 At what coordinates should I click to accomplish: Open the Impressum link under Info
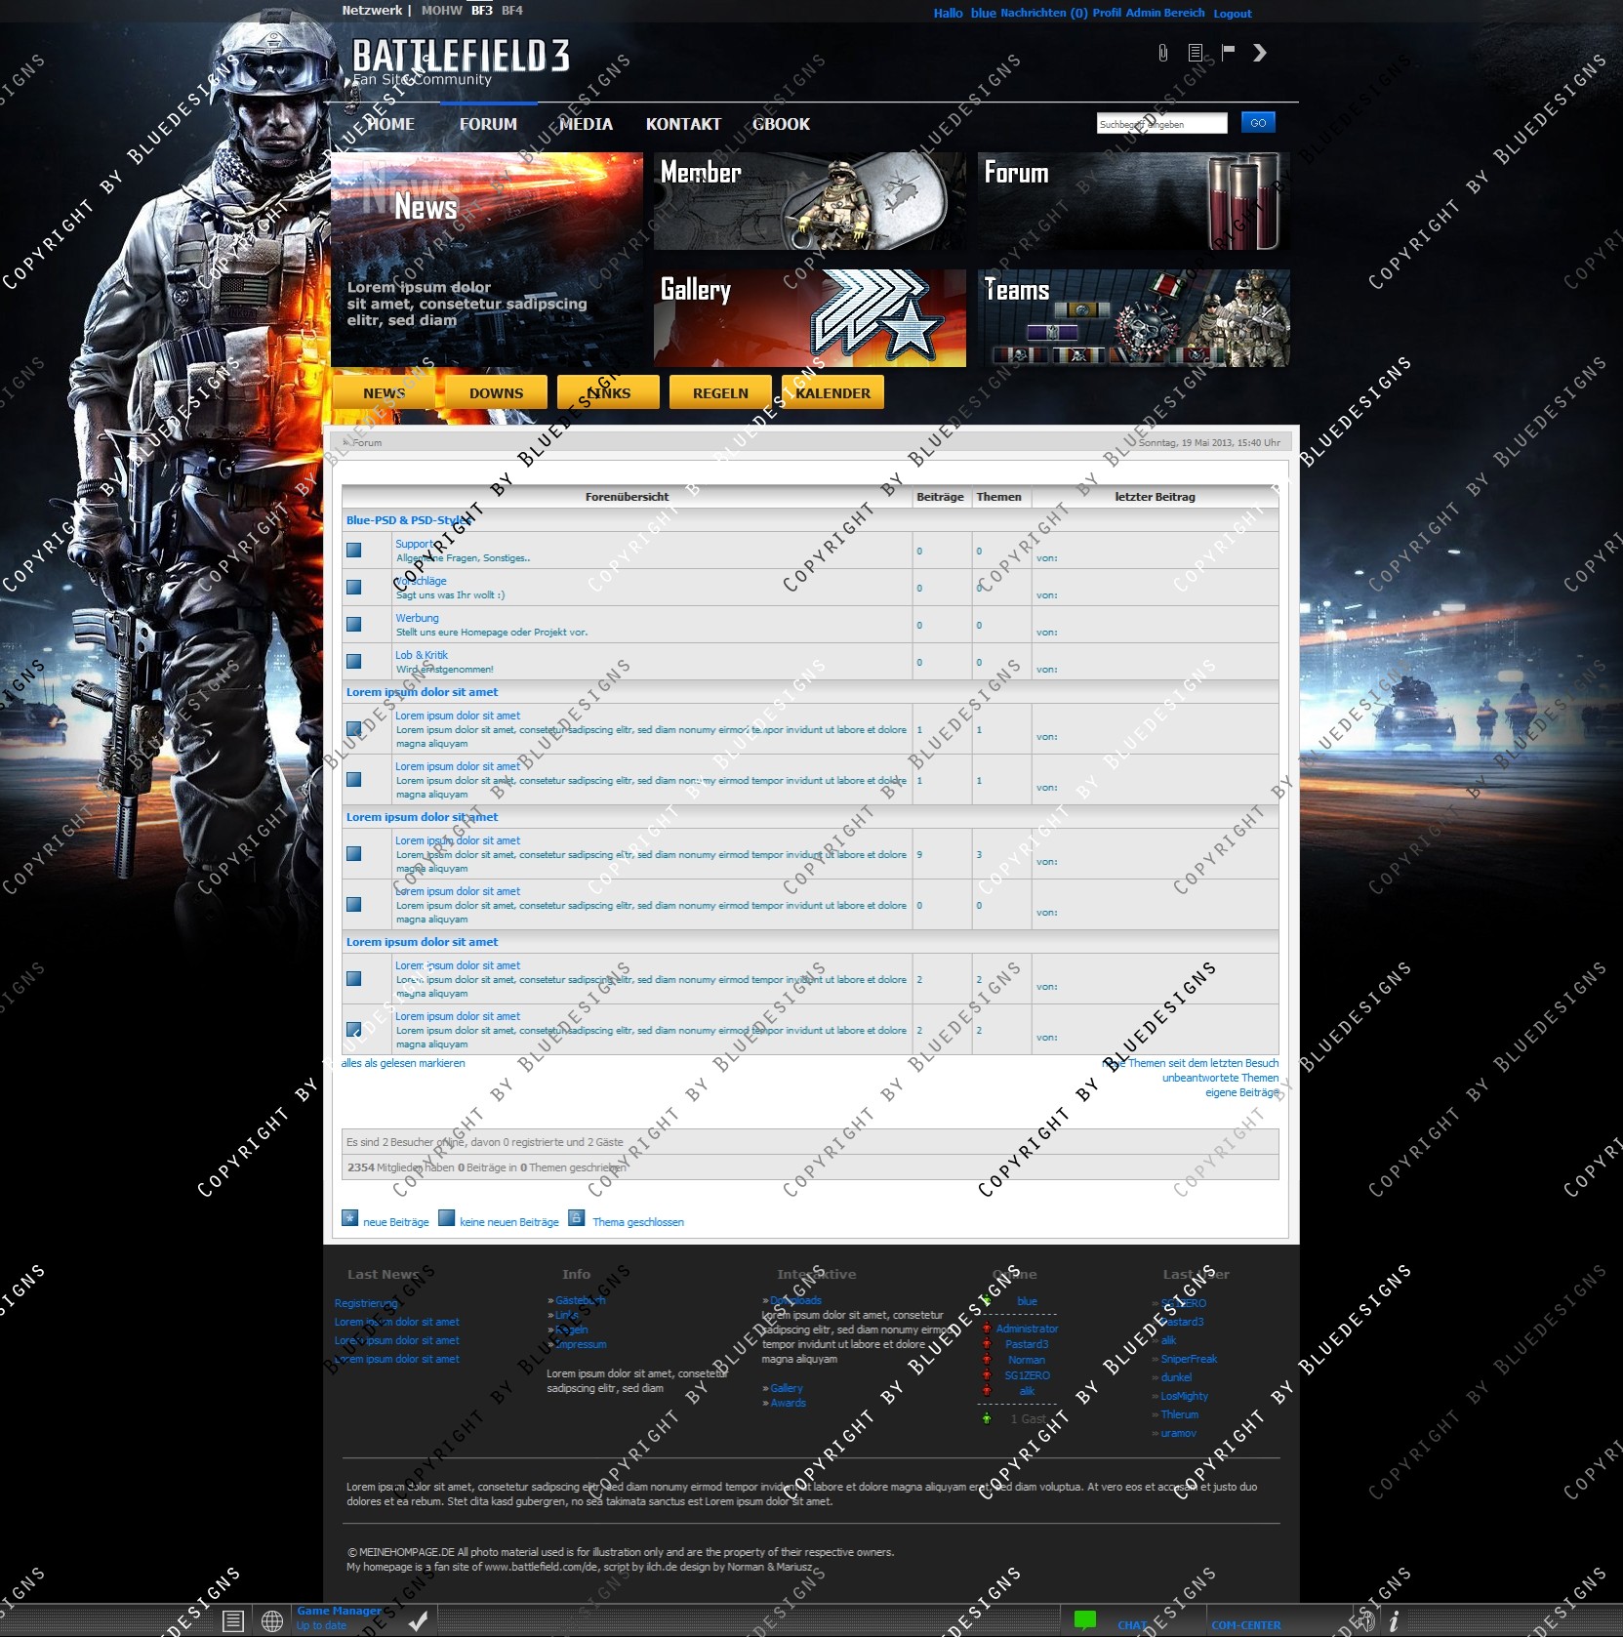[x=581, y=1344]
